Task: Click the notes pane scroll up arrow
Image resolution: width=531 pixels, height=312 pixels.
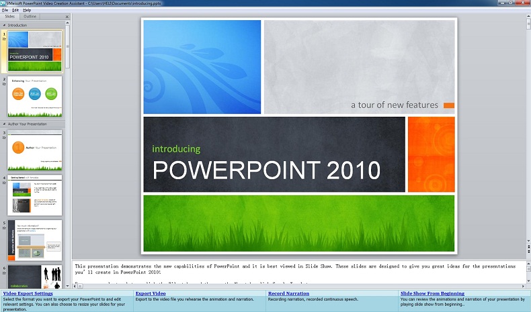Action: 528,264
